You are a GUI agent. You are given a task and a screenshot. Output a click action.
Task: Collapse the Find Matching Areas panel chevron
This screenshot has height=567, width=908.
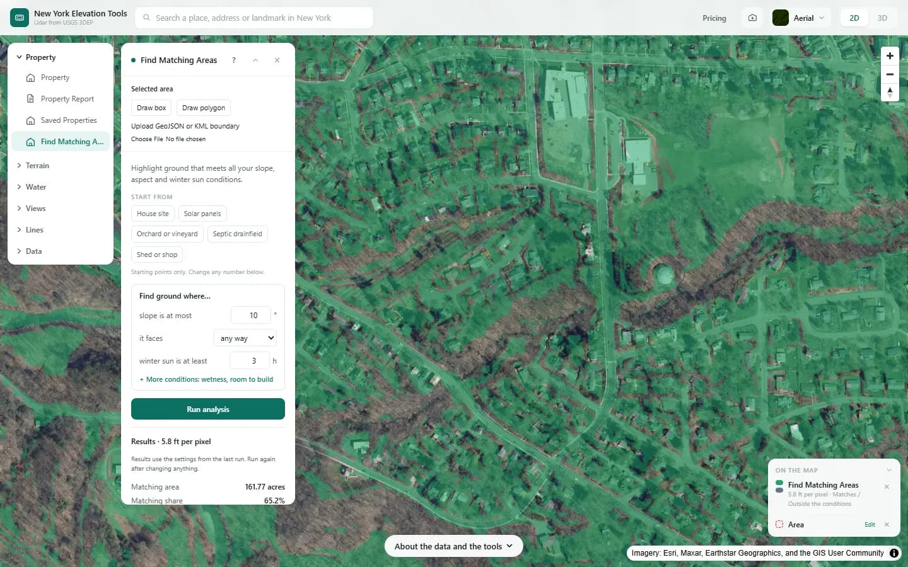255,60
